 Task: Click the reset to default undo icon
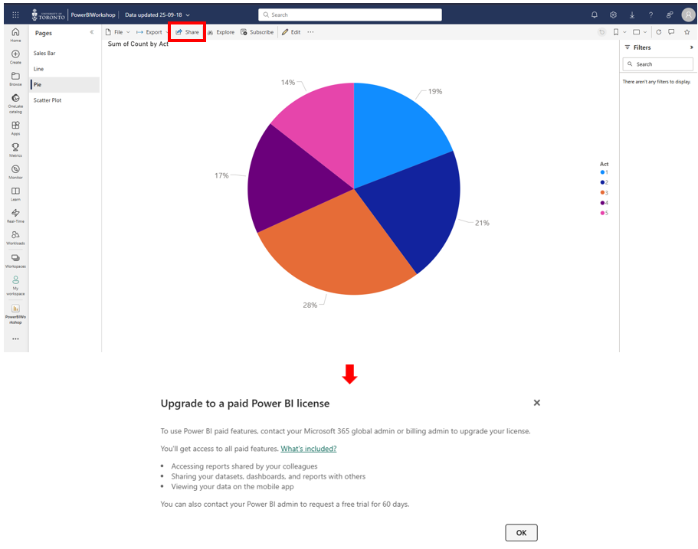pyautogui.click(x=602, y=32)
